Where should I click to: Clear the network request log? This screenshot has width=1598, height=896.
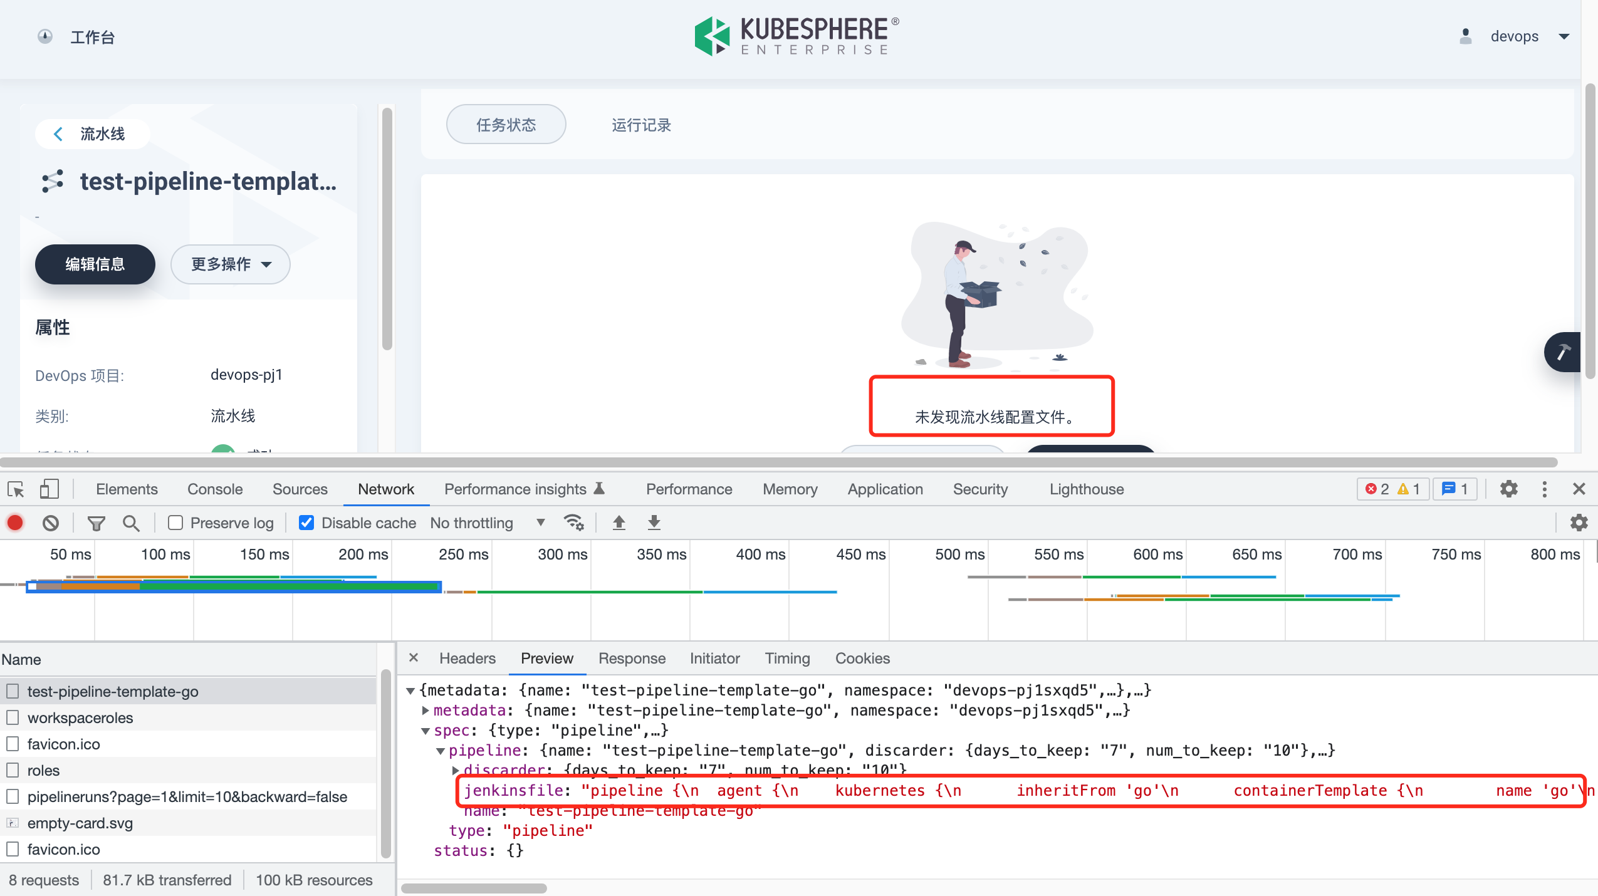51,523
